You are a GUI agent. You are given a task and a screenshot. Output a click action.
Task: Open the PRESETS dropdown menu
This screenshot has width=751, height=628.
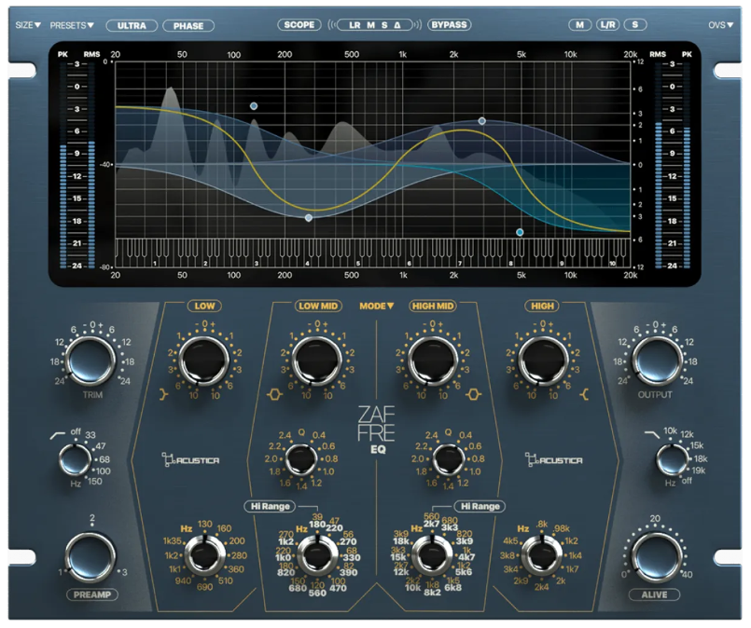(72, 25)
